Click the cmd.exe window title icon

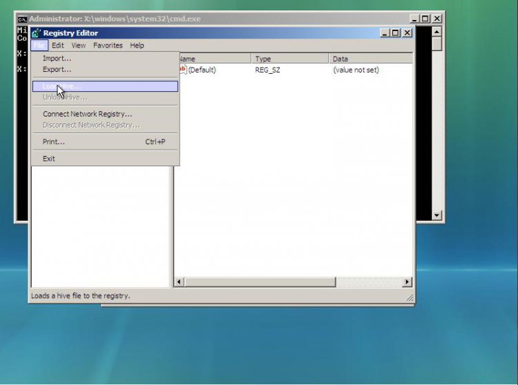click(22, 19)
